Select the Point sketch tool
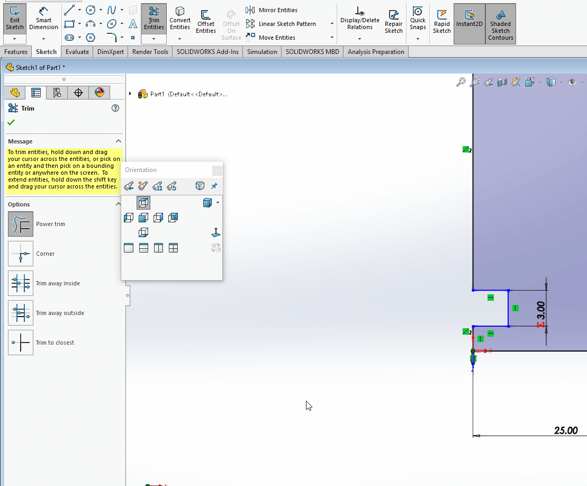 click(x=132, y=38)
